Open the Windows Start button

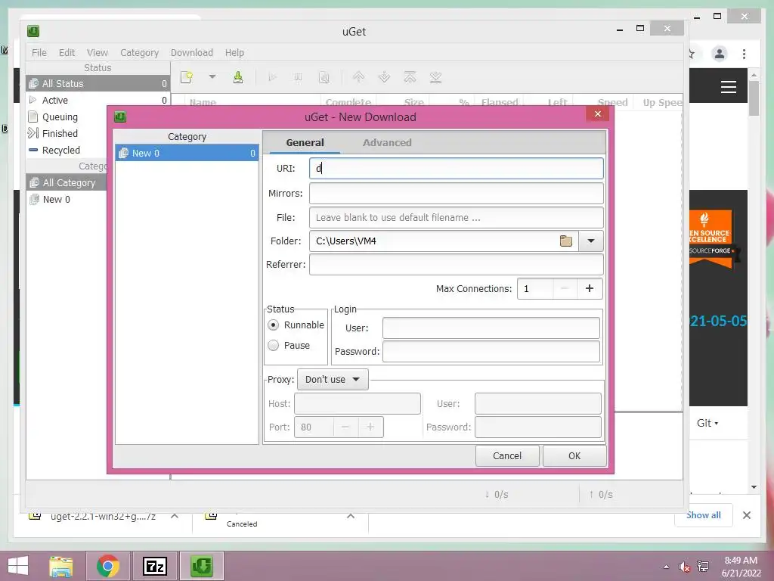click(x=18, y=566)
